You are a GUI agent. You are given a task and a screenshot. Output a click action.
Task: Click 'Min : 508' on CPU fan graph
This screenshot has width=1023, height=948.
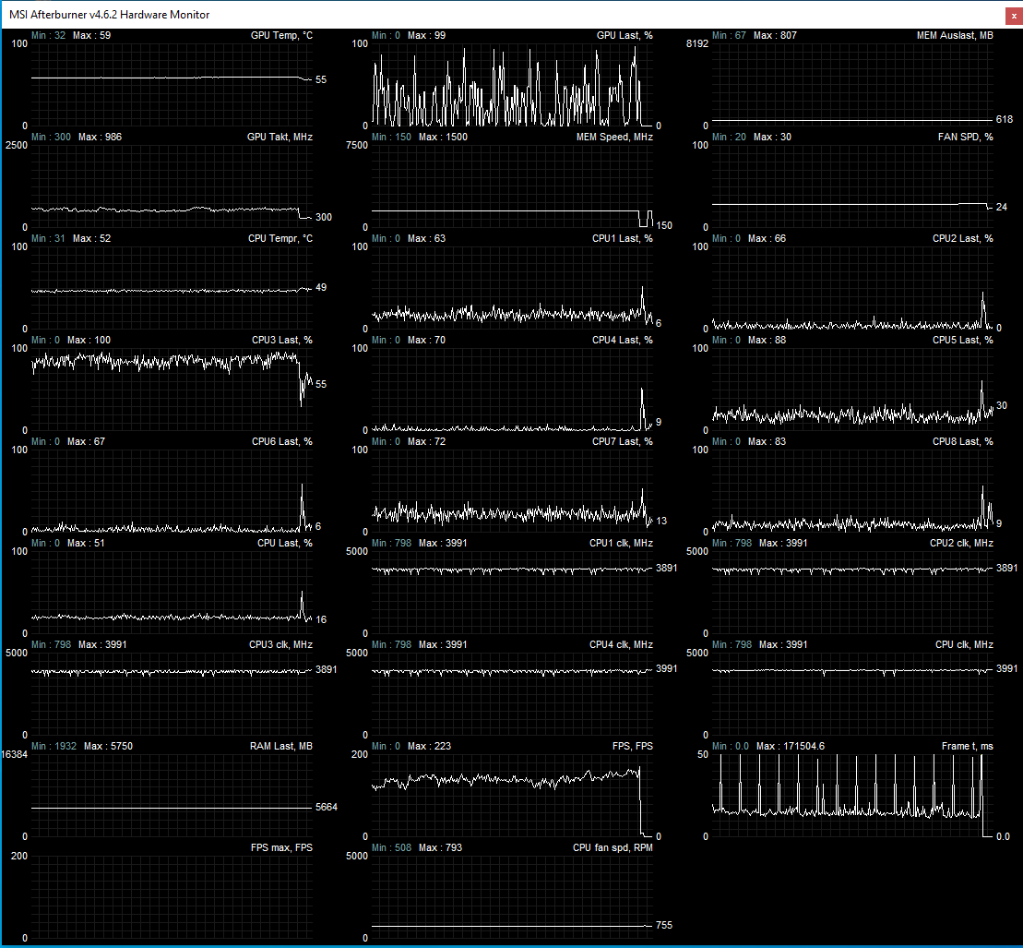coord(391,847)
